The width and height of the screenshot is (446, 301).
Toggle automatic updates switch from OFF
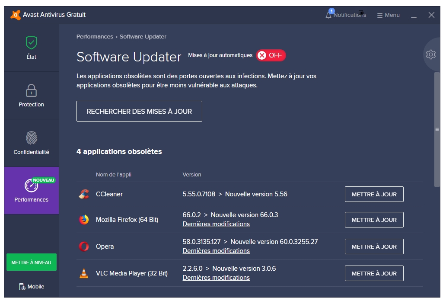[x=271, y=55]
